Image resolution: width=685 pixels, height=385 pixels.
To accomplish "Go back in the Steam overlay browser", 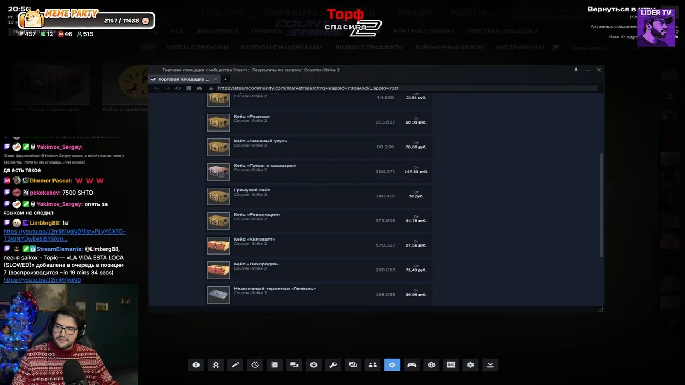I will click(156, 88).
